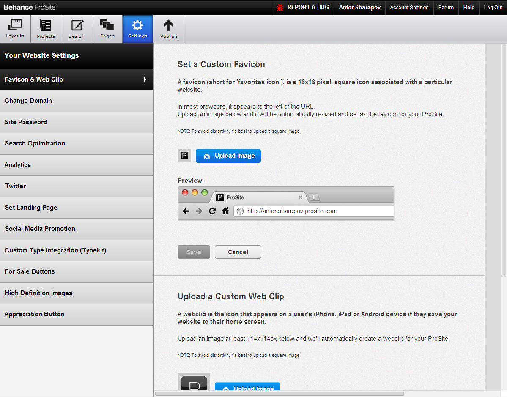The image size is (507, 397).
Task: Click the current favicon thumbnail
Action: (184, 156)
